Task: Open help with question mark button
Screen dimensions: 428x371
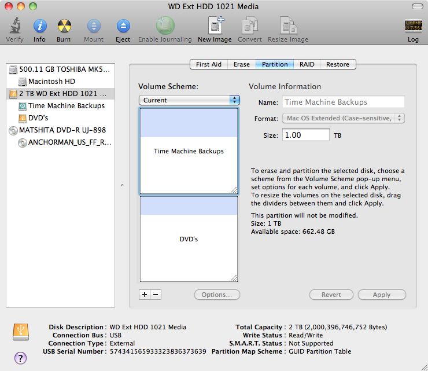Action: 20,358
